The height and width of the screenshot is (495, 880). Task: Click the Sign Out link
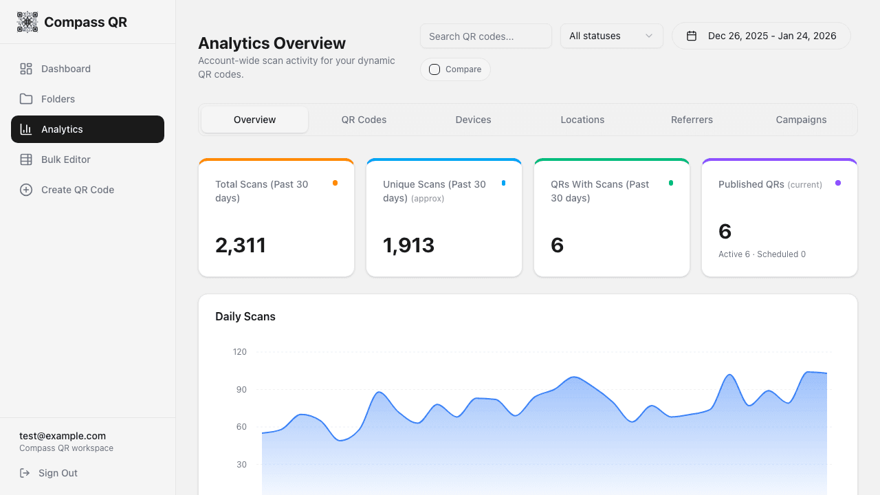click(57, 473)
